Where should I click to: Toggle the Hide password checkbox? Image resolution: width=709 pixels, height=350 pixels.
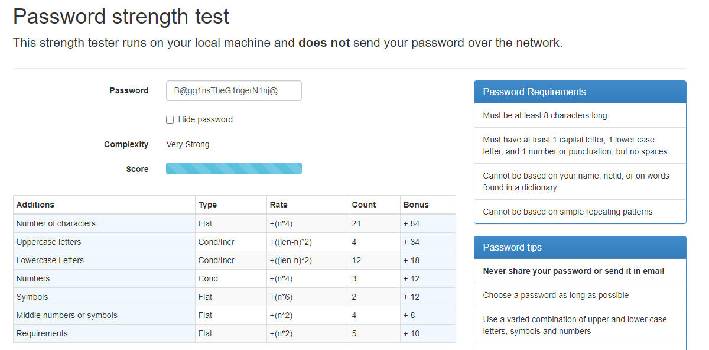click(x=170, y=120)
